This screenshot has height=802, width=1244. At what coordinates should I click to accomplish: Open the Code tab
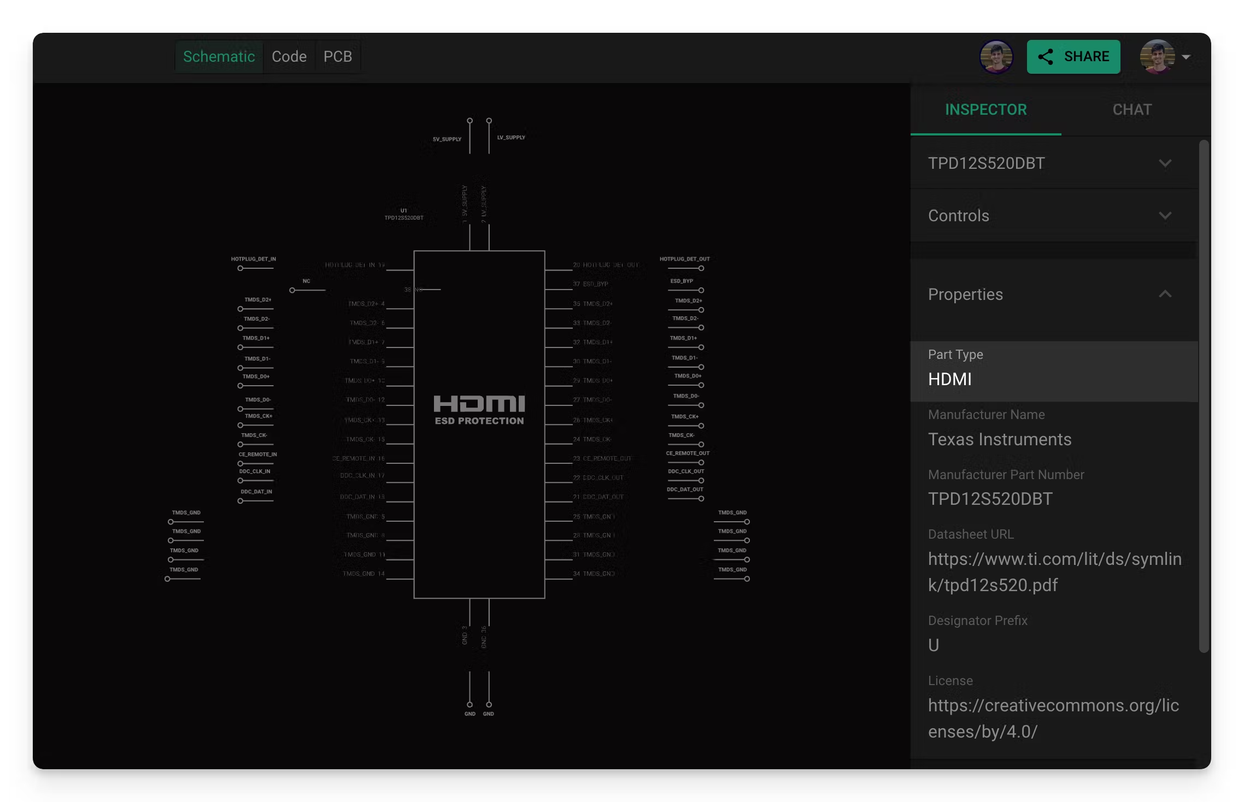coord(289,56)
